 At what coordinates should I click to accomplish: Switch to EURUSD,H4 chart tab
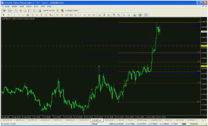coord(109,120)
